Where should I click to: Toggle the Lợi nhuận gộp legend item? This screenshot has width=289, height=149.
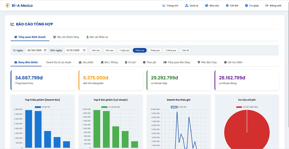click(x=110, y=107)
